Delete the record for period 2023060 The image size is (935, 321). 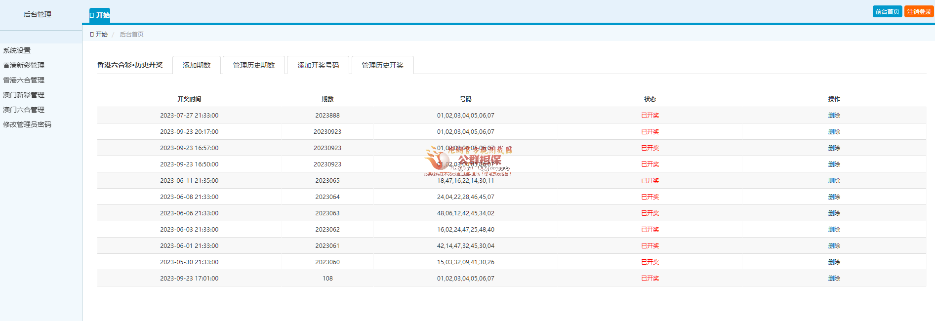[834, 262]
